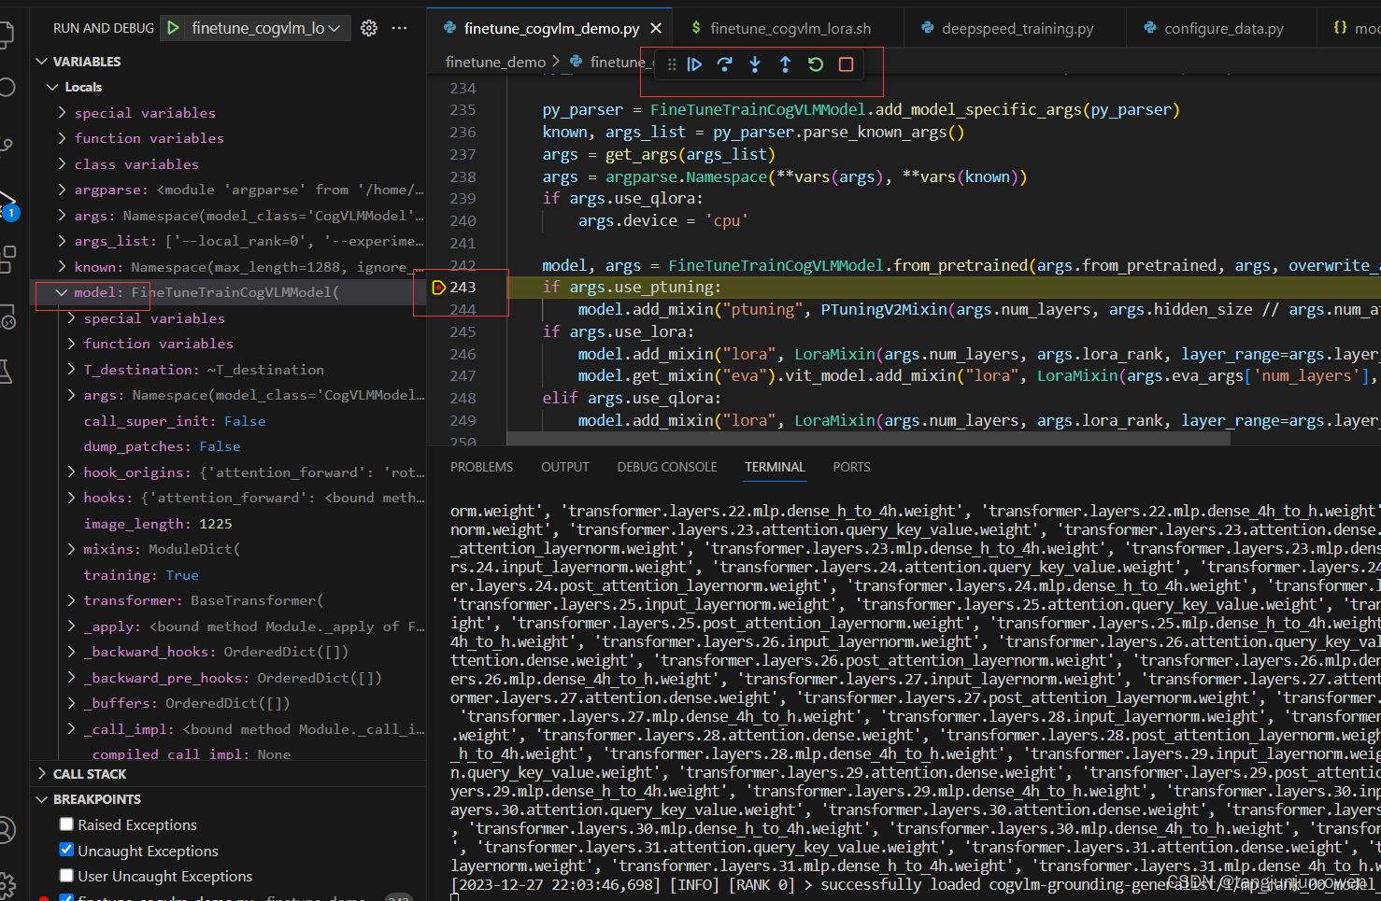The image size is (1381, 901).
Task: Open Extensions view in activity bar
Action: coord(7,259)
